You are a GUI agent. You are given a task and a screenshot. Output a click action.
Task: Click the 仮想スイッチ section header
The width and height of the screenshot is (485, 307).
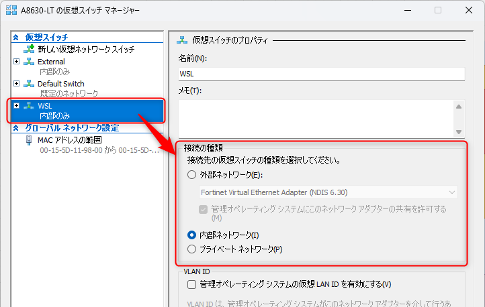46,38
